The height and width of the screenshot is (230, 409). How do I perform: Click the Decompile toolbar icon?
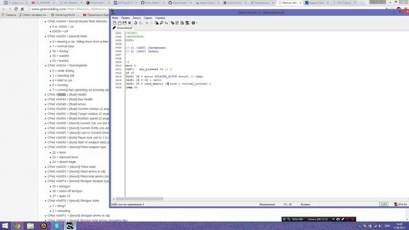pos(177,23)
